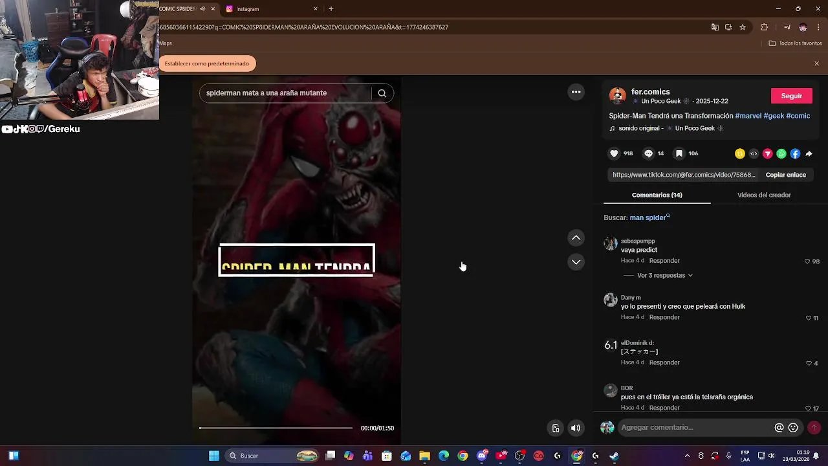Open the Chrome three-dot menu

click(818, 27)
